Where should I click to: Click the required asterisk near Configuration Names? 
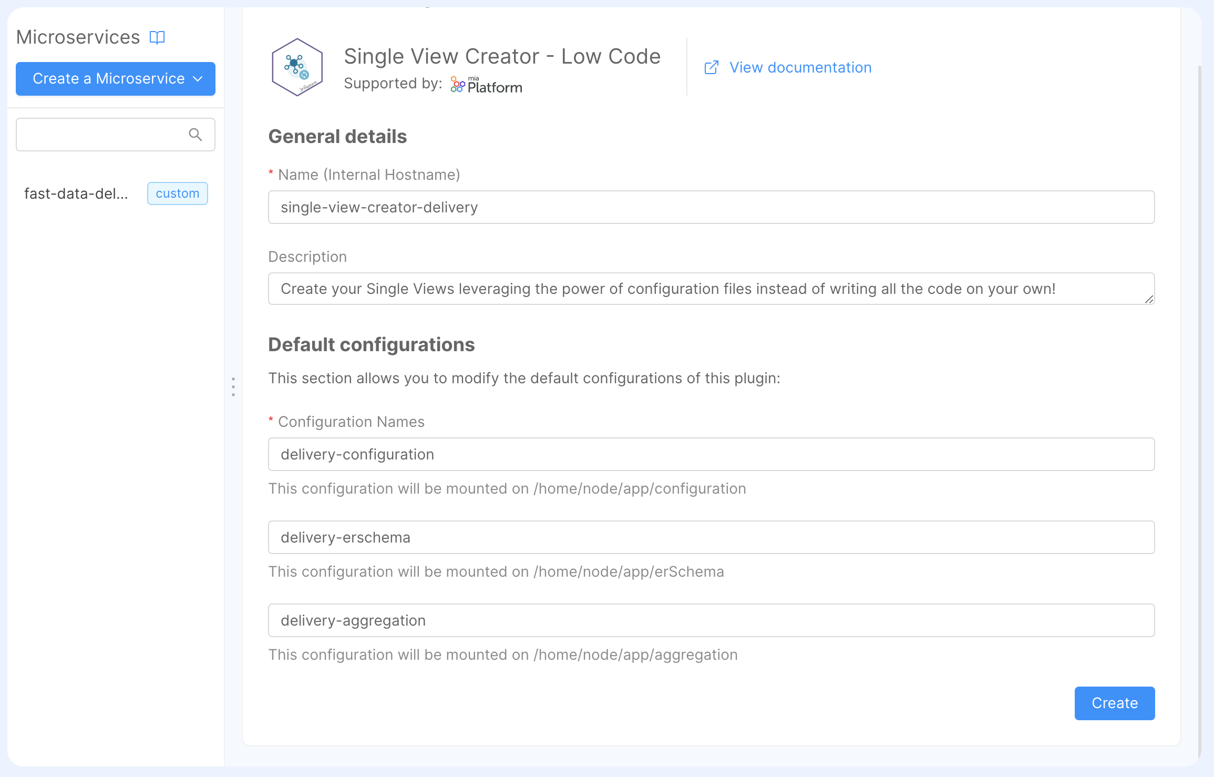pos(270,421)
